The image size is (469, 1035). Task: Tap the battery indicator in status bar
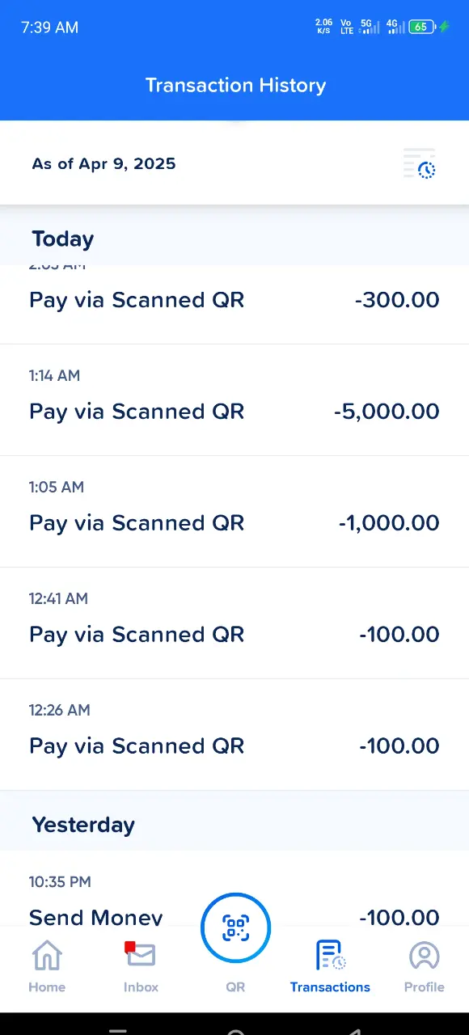pos(422,27)
